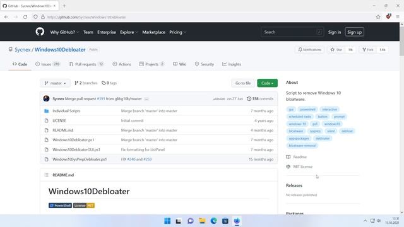Focus the GitHub search field
The width and height of the screenshot is (404, 227).
[292, 32]
